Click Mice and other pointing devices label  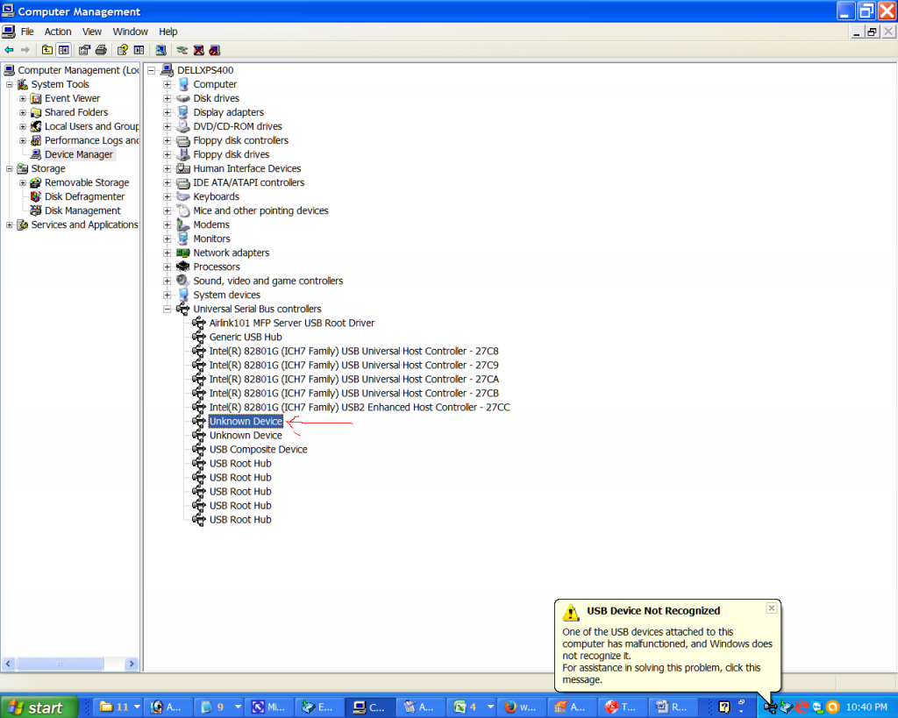260,210
